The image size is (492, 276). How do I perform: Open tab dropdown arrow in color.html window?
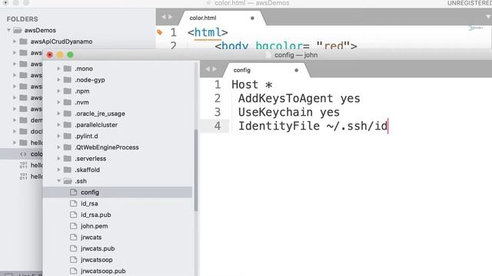[489, 17]
